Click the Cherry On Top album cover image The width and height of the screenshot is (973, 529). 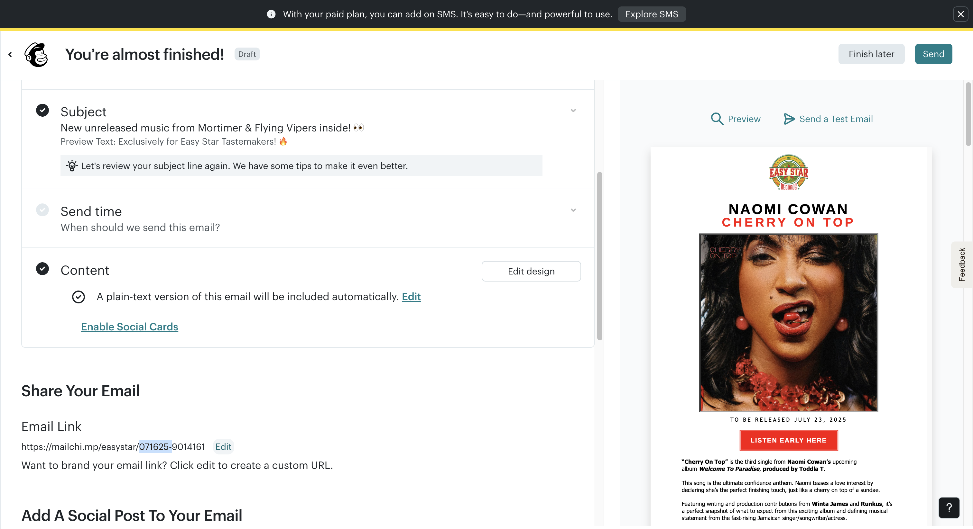point(789,323)
